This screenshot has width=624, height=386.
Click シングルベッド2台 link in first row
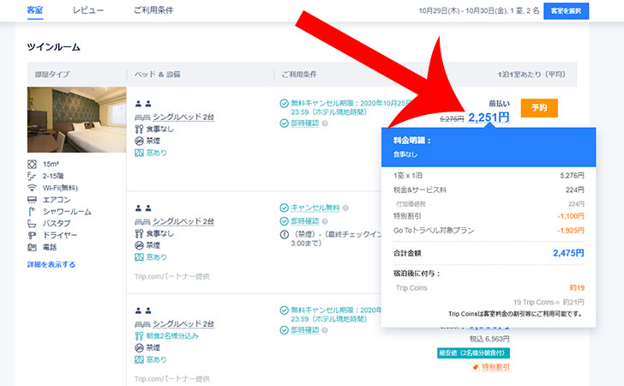[x=183, y=118]
